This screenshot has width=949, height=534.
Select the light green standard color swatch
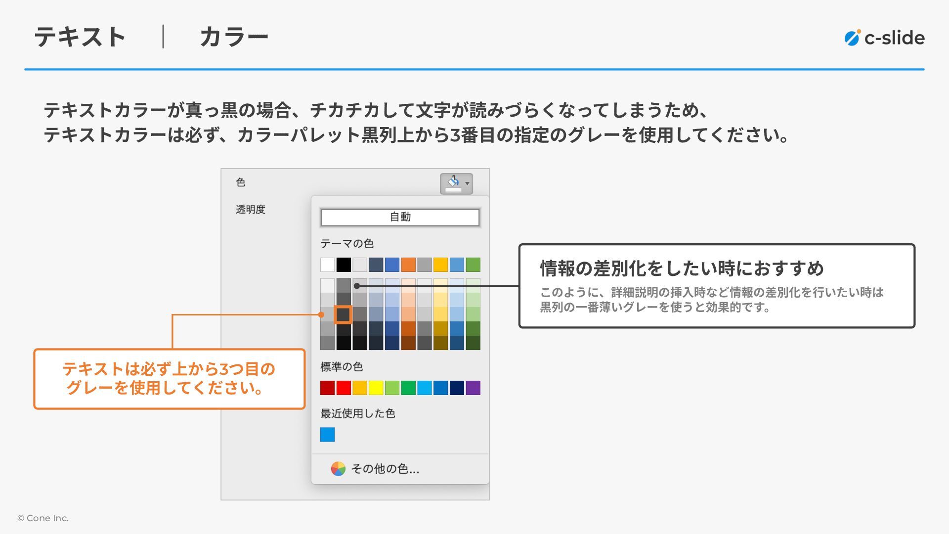tap(392, 388)
